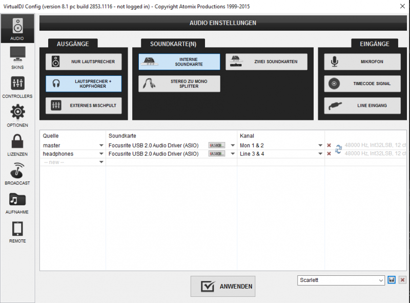Open soundcard dropdown in headphones row
Screen dimensions: 410x303
click(x=233, y=154)
